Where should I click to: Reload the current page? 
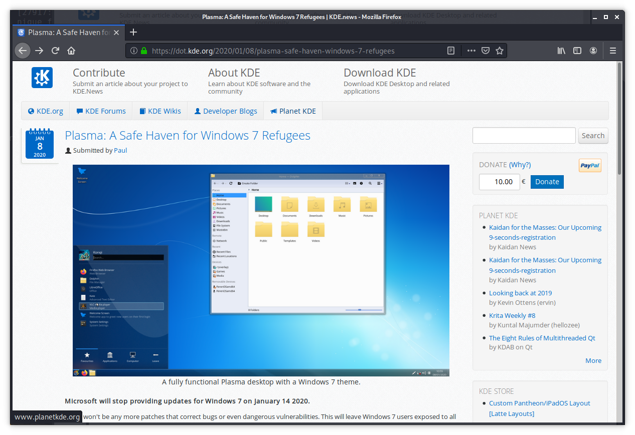pyautogui.click(x=55, y=51)
